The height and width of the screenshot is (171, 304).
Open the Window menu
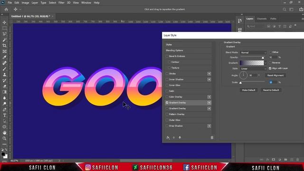(x=86, y=3)
